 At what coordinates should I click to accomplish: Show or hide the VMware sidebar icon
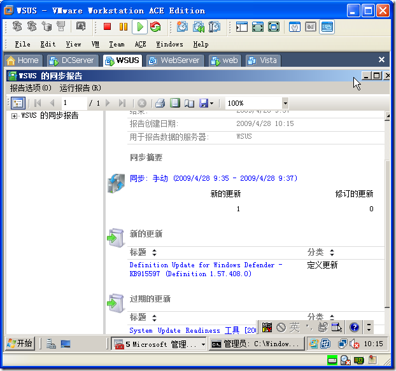click(x=242, y=27)
